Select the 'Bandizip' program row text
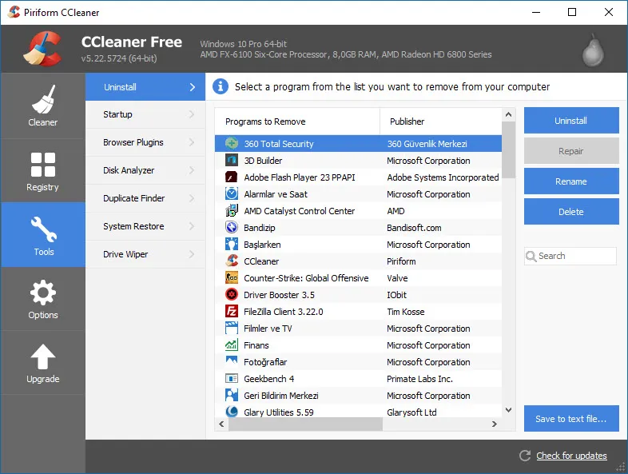This screenshot has height=474, width=628. 260,228
